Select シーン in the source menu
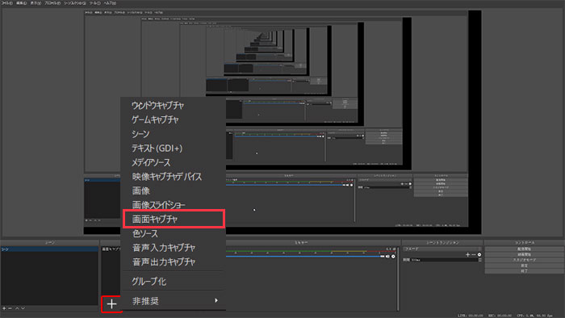The image size is (565, 318). tap(140, 134)
